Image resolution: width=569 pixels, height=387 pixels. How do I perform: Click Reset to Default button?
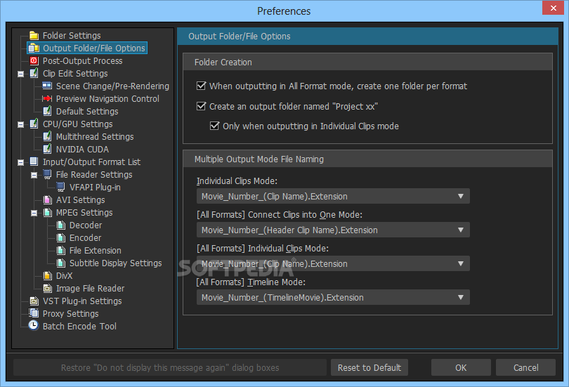coord(369,368)
